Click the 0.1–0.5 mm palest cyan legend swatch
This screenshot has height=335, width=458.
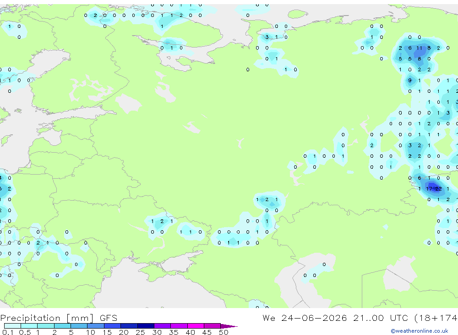pos(12,326)
